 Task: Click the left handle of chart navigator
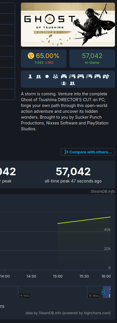tap(103, 292)
